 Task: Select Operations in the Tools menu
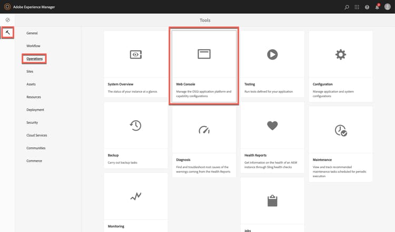click(x=35, y=59)
